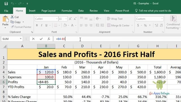This screenshot has height=102, width=181.
Task: Click the YTD Profits label cell
Action: (22, 87)
